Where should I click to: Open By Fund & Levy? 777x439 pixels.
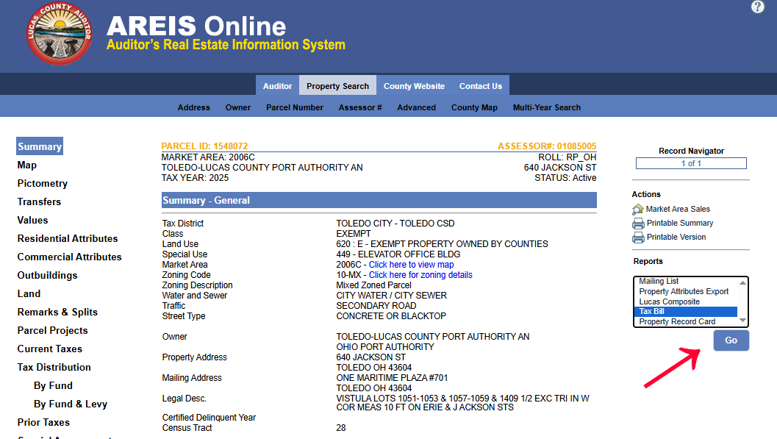pyautogui.click(x=71, y=403)
